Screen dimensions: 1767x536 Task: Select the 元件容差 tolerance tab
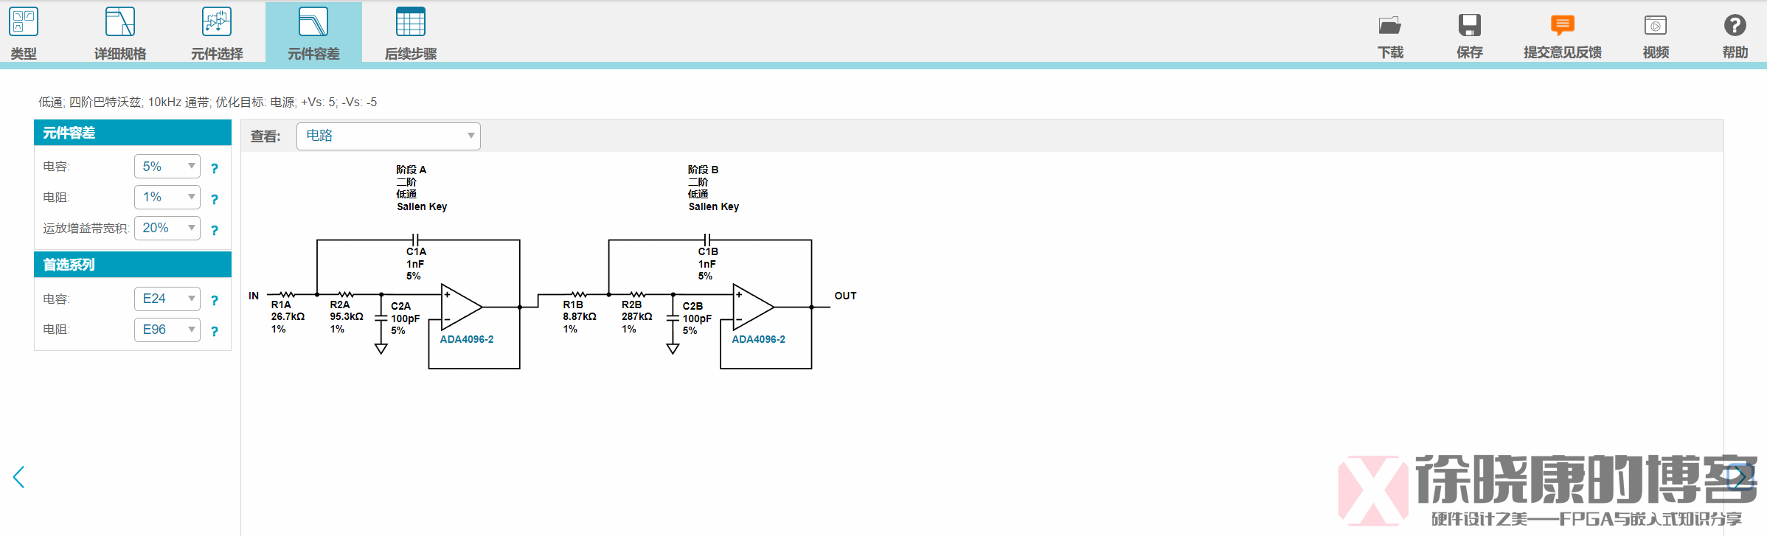pyautogui.click(x=313, y=33)
